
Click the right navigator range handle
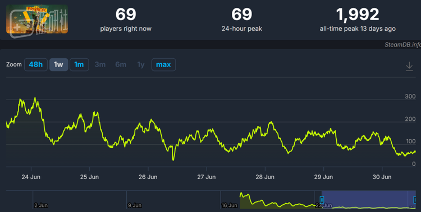click(x=415, y=200)
